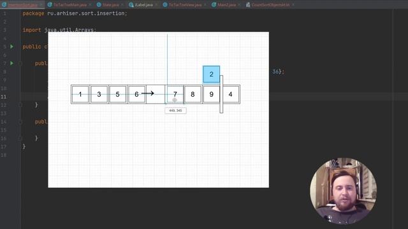Open the CountSortObjects text file tab
The width and height of the screenshot is (408, 229).
270,4
